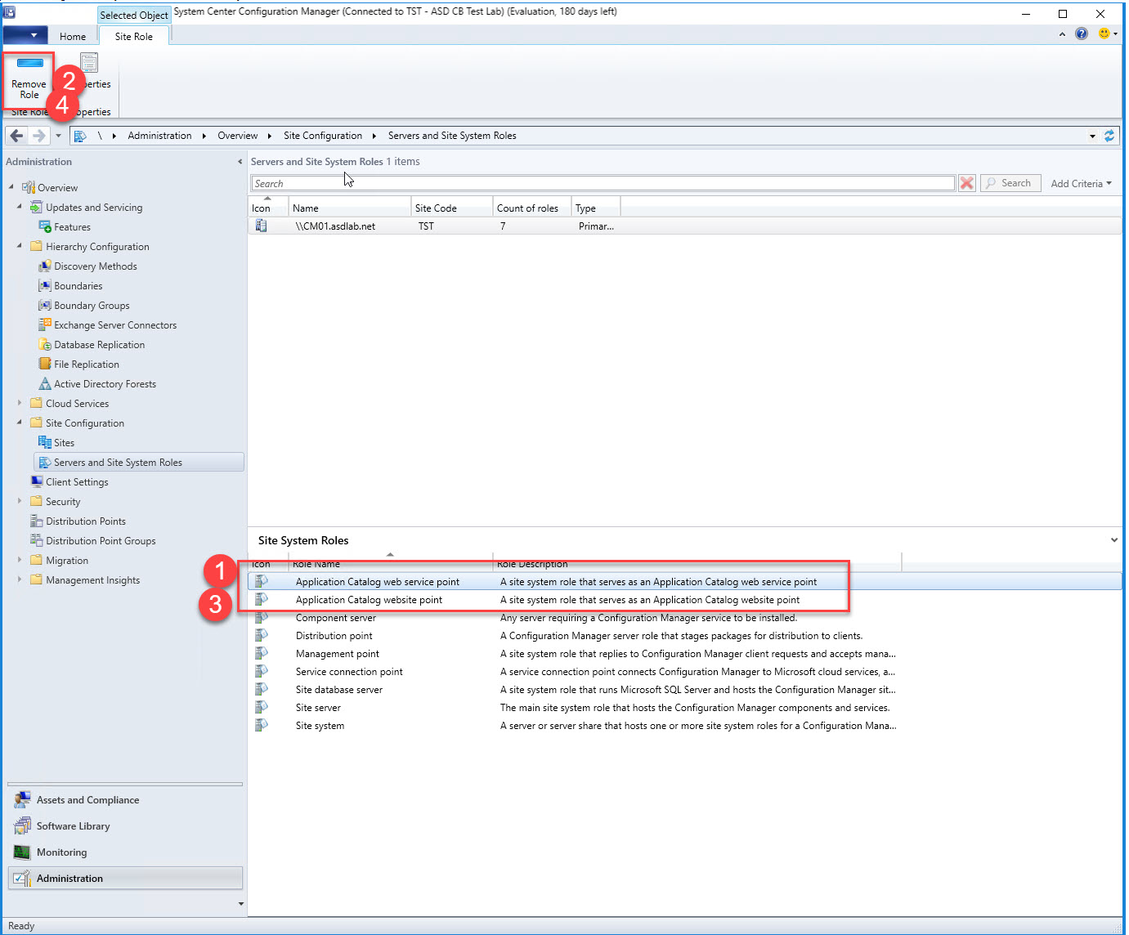The width and height of the screenshot is (1129, 935).
Task: Switch to the Site Role ribbon tab
Action: (134, 37)
